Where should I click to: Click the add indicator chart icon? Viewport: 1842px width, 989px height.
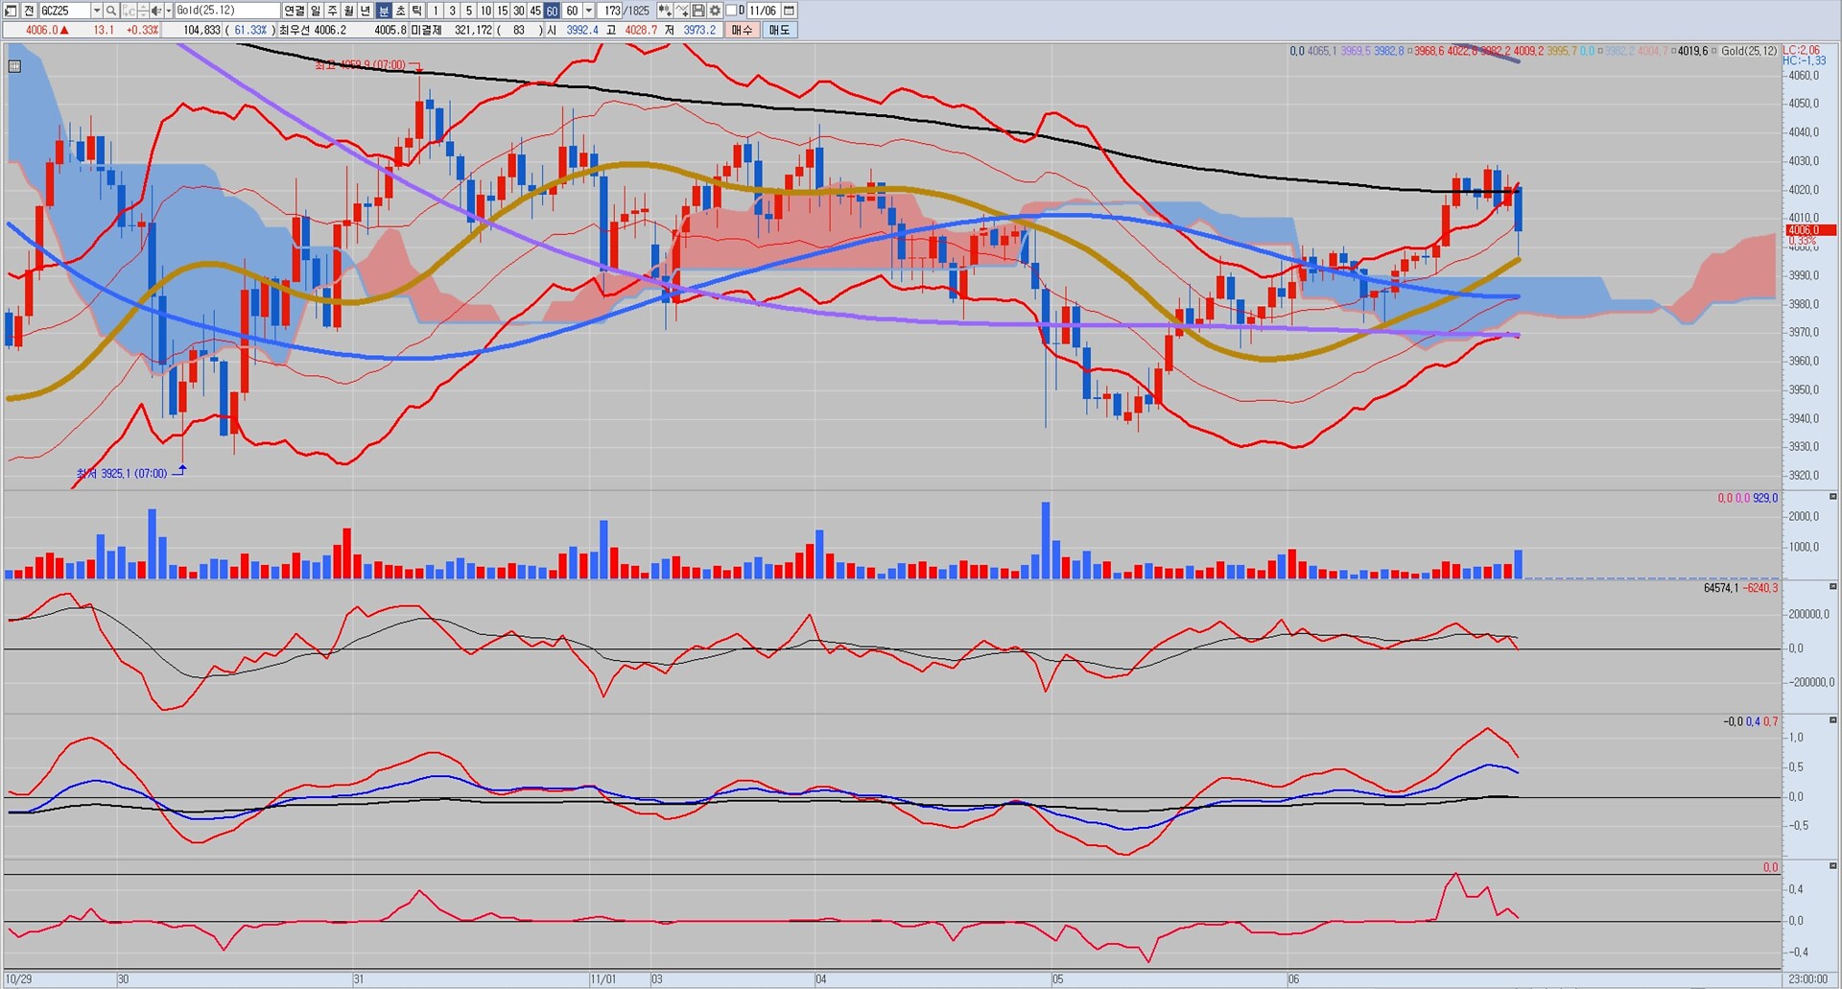point(665,11)
